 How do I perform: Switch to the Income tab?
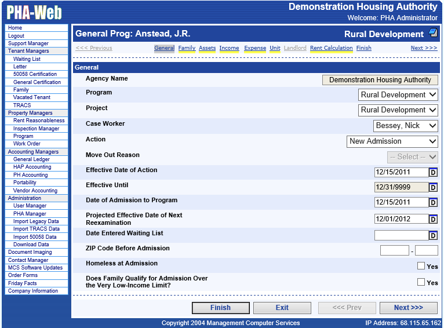pyautogui.click(x=229, y=48)
